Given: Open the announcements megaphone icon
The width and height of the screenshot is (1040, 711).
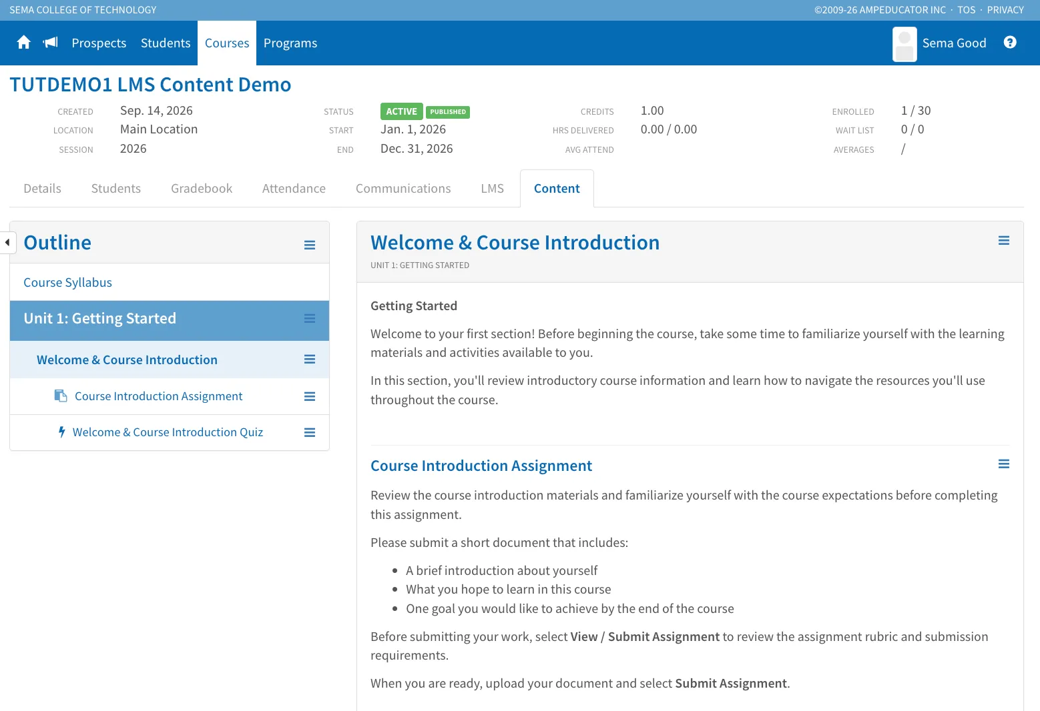Looking at the screenshot, I should [x=51, y=43].
